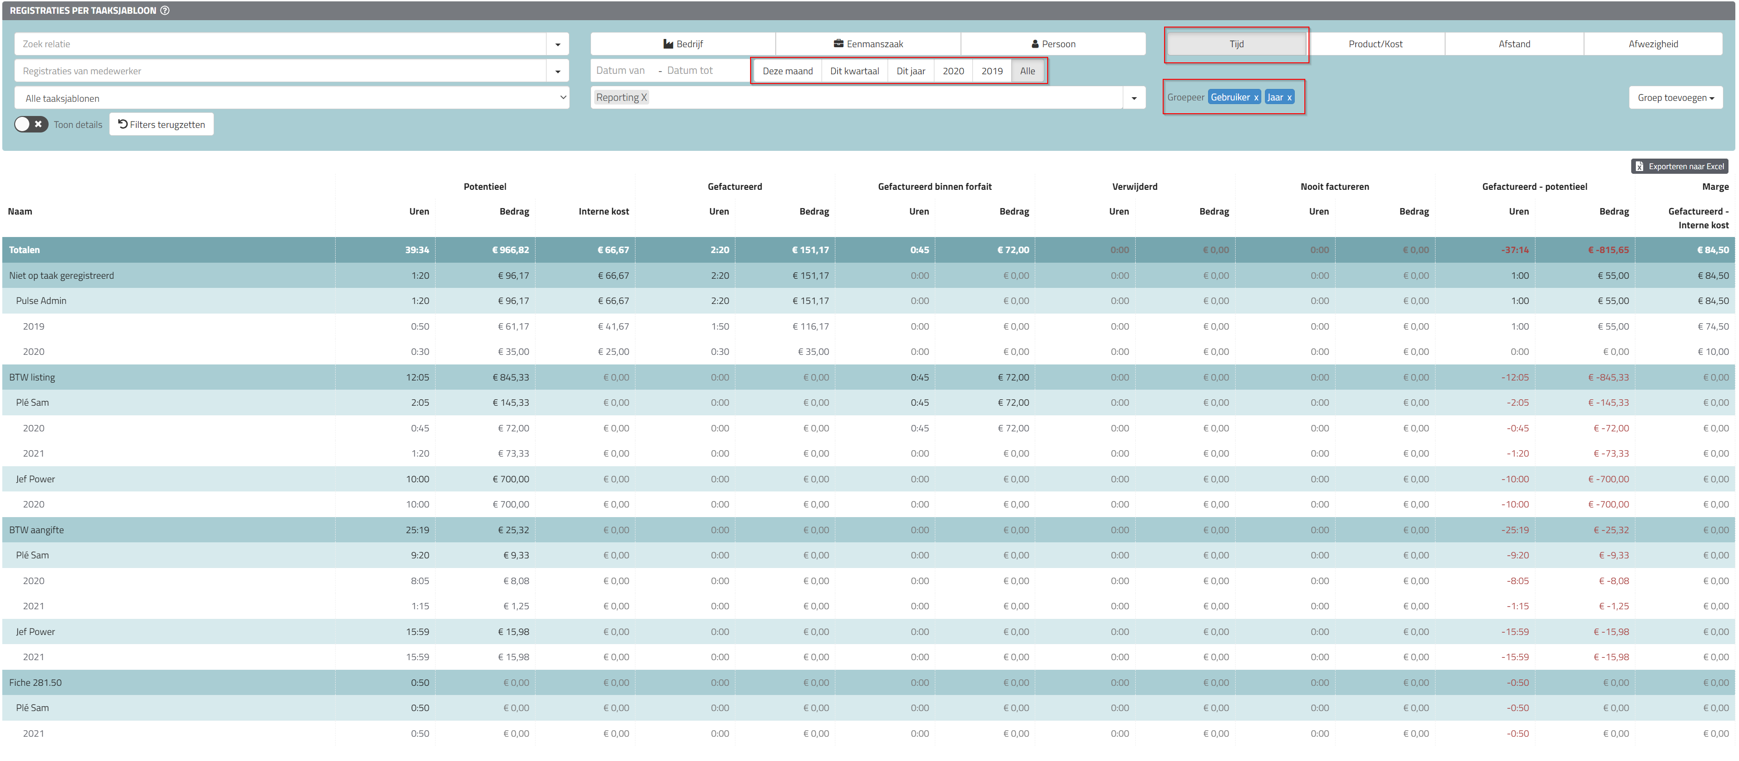1739x761 pixels.
Task: Open the medewerker registrations dropdown arrow
Action: pyautogui.click(x=558, y=71)
